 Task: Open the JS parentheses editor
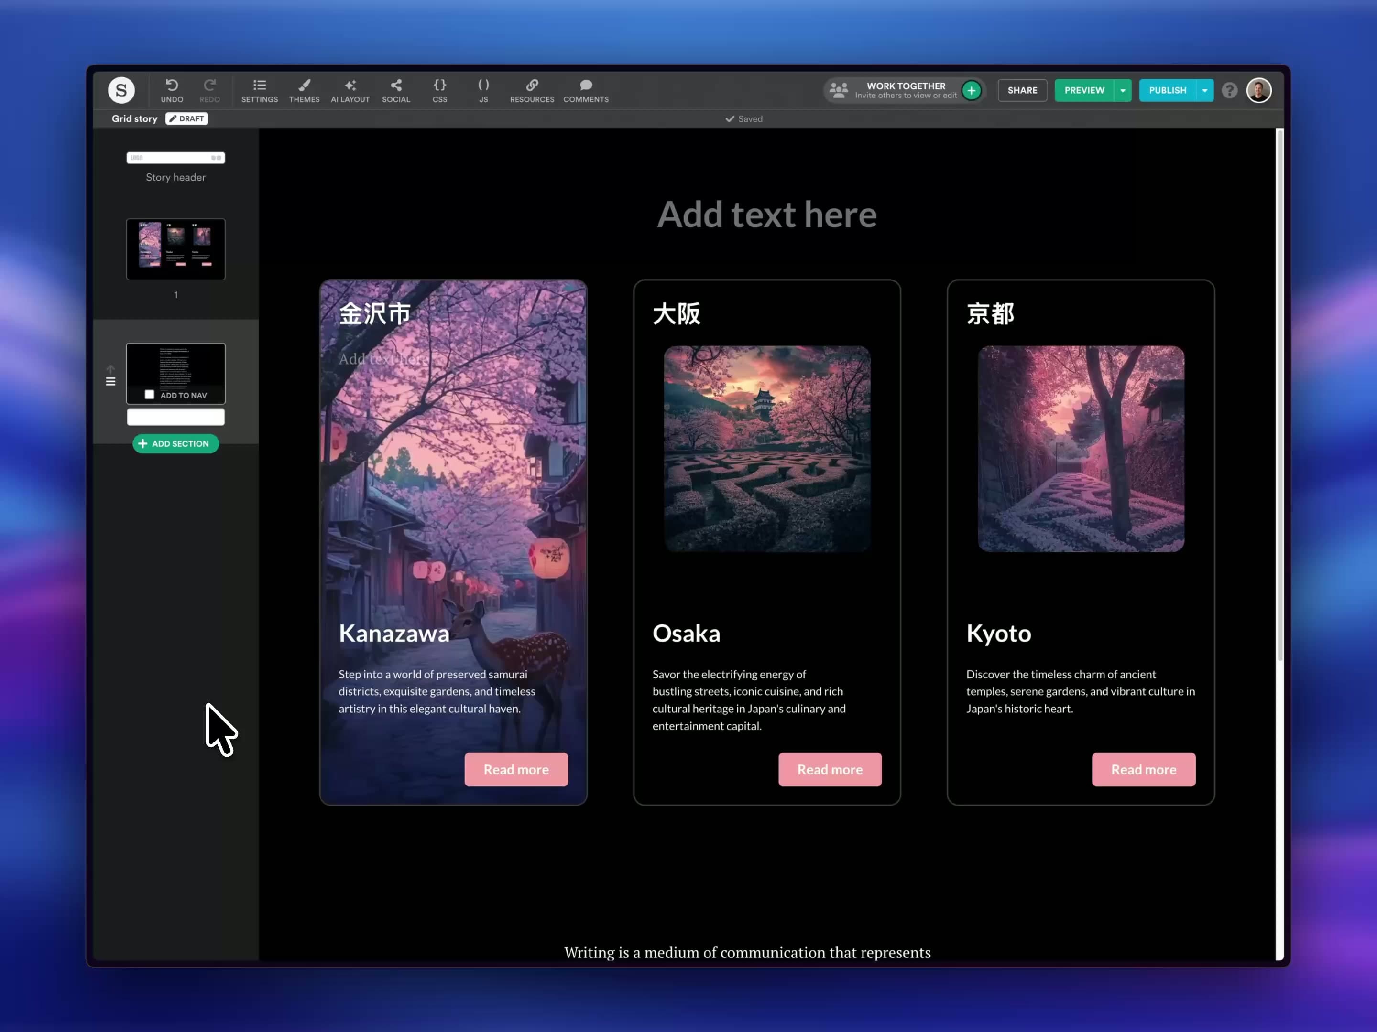click(x=483, y=85)
